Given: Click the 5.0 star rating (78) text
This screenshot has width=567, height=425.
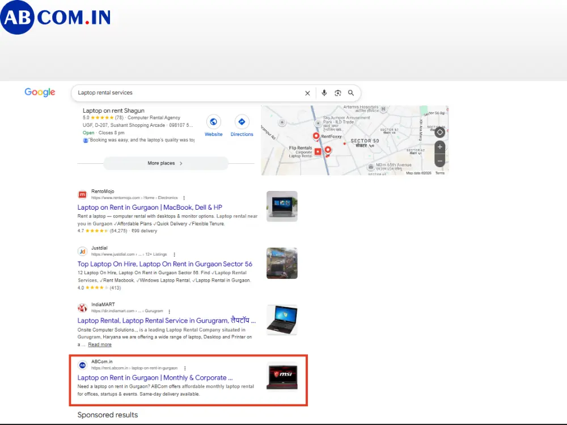Looking at the screenshot, I should coord(103,118).
